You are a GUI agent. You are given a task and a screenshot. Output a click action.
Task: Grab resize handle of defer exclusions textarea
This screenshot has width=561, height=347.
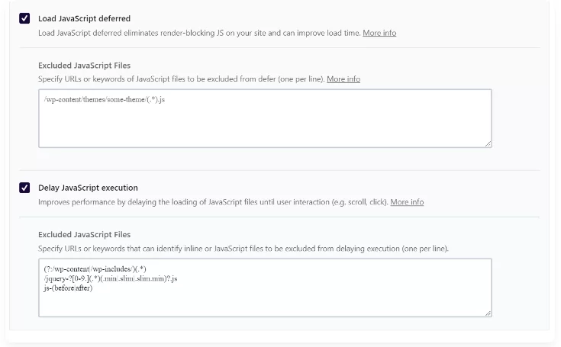(488, 143)
